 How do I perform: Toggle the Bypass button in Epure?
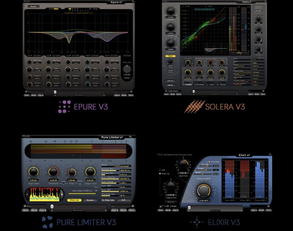[x=33, y=6]
